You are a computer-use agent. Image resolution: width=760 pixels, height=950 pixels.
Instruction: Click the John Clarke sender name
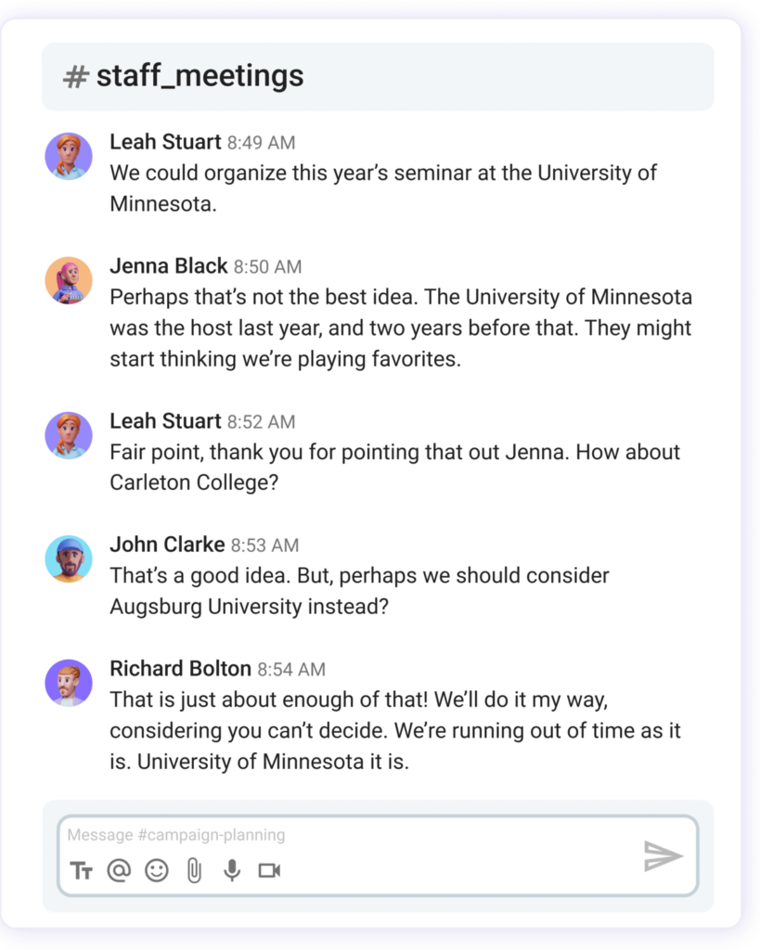pyautogui.click(x=167, y=545)
